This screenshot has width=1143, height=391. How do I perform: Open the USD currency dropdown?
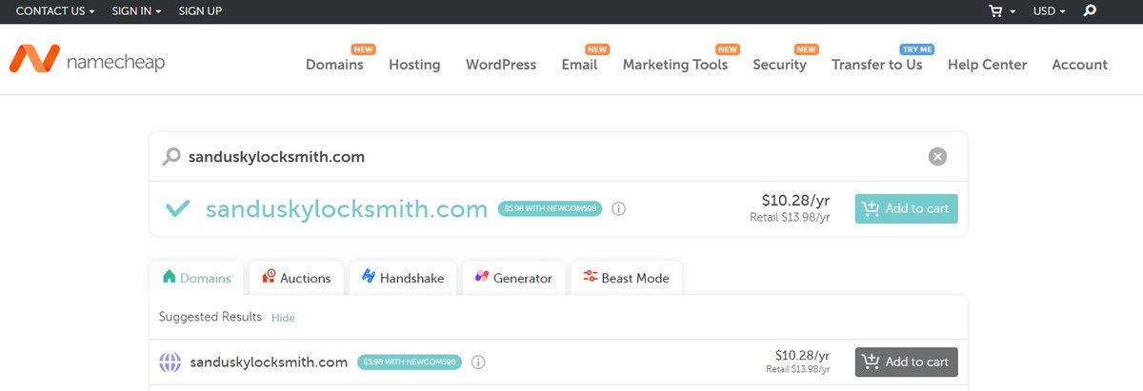click(x=1050, y=11)
